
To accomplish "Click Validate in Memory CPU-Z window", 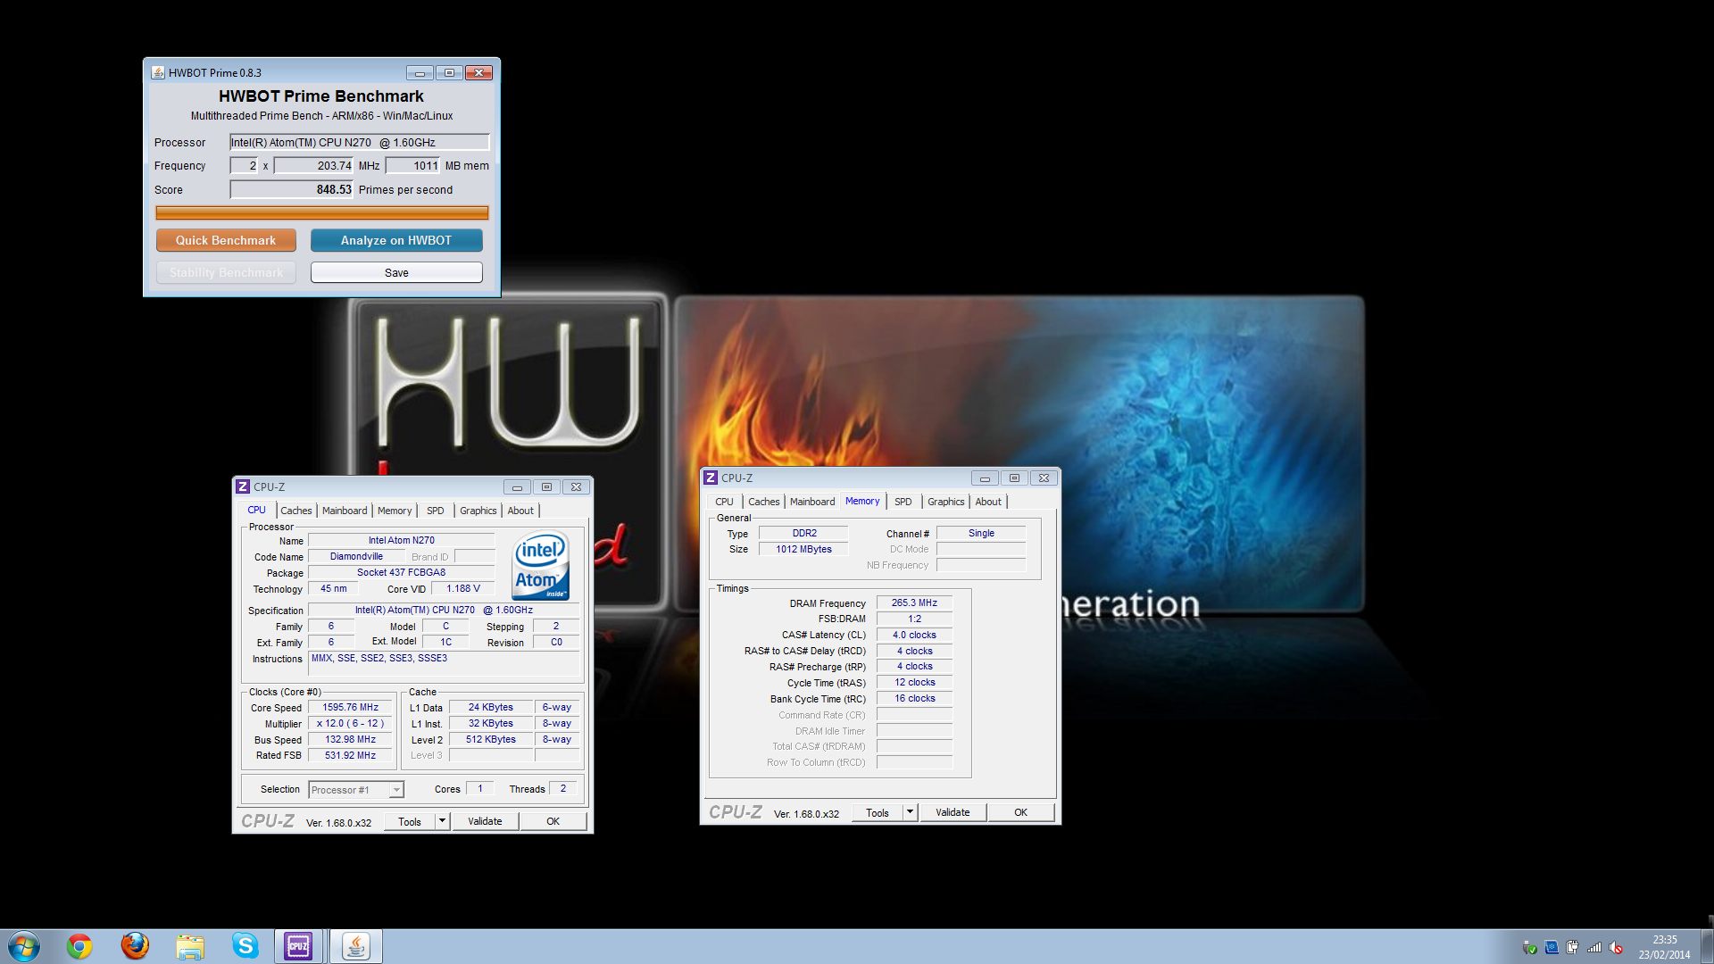I will coord(953,812).
